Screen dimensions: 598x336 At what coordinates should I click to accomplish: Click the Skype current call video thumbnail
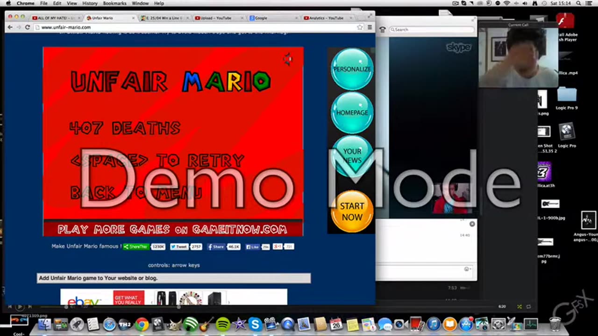pos(518,57)
